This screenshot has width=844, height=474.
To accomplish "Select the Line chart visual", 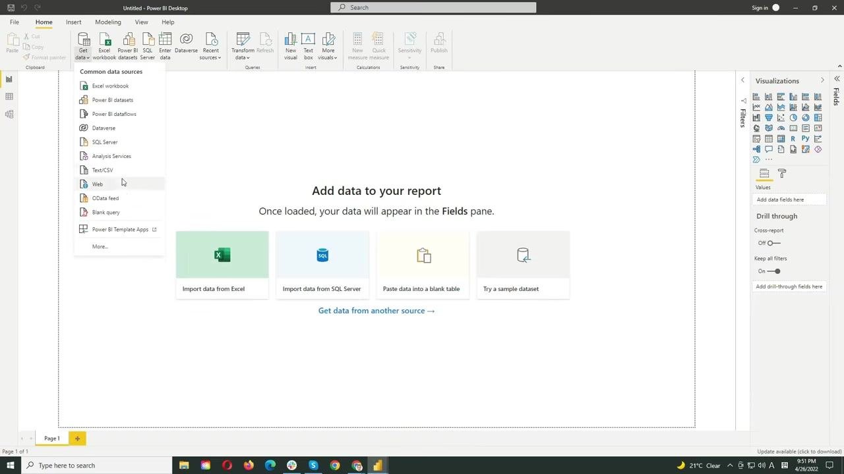I will click(756, 107).
